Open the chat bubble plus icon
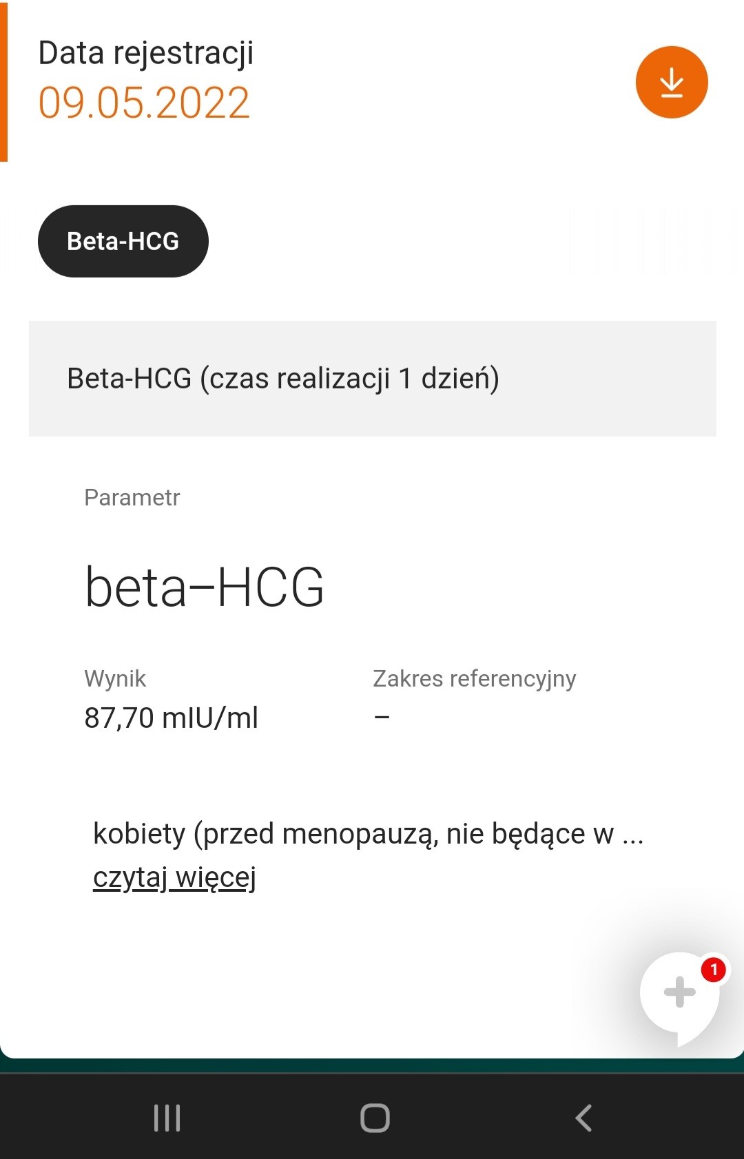 point(679,992)
